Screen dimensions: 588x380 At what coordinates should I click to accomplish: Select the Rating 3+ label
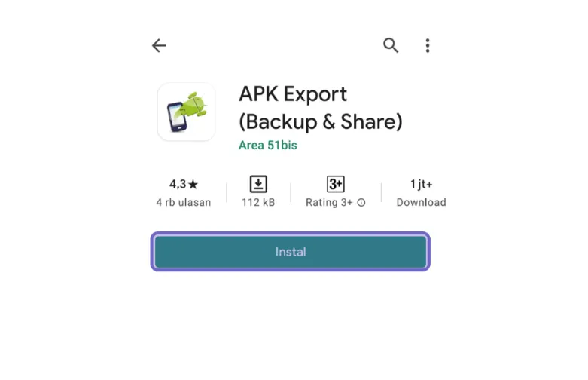(x=329, y=202)
